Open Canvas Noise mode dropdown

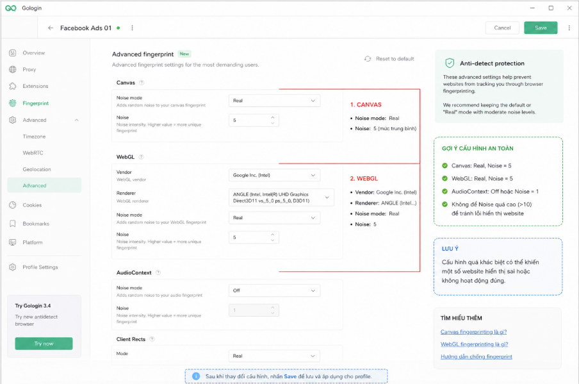274,101
